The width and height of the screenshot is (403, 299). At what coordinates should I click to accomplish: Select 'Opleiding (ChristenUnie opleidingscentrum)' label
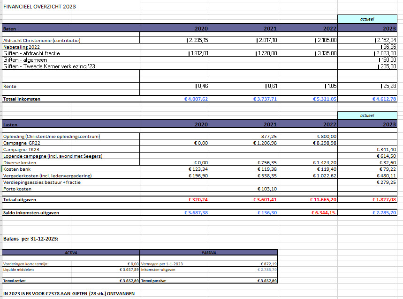click(52, 137)
